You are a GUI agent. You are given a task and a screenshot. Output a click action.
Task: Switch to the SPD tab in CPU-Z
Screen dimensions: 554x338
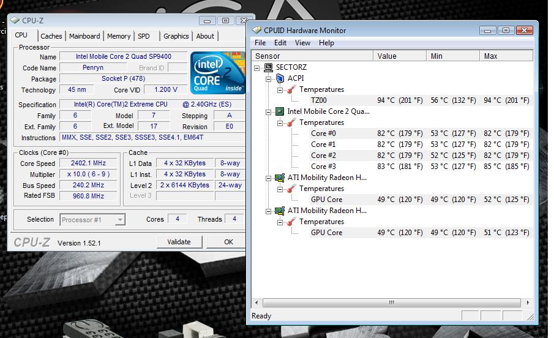144,36
